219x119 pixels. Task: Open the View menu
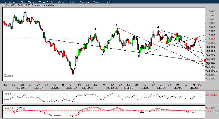click(x=61, y=2)
